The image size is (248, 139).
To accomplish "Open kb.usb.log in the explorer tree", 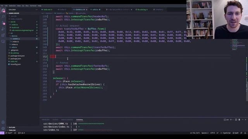I will [15, 53].
